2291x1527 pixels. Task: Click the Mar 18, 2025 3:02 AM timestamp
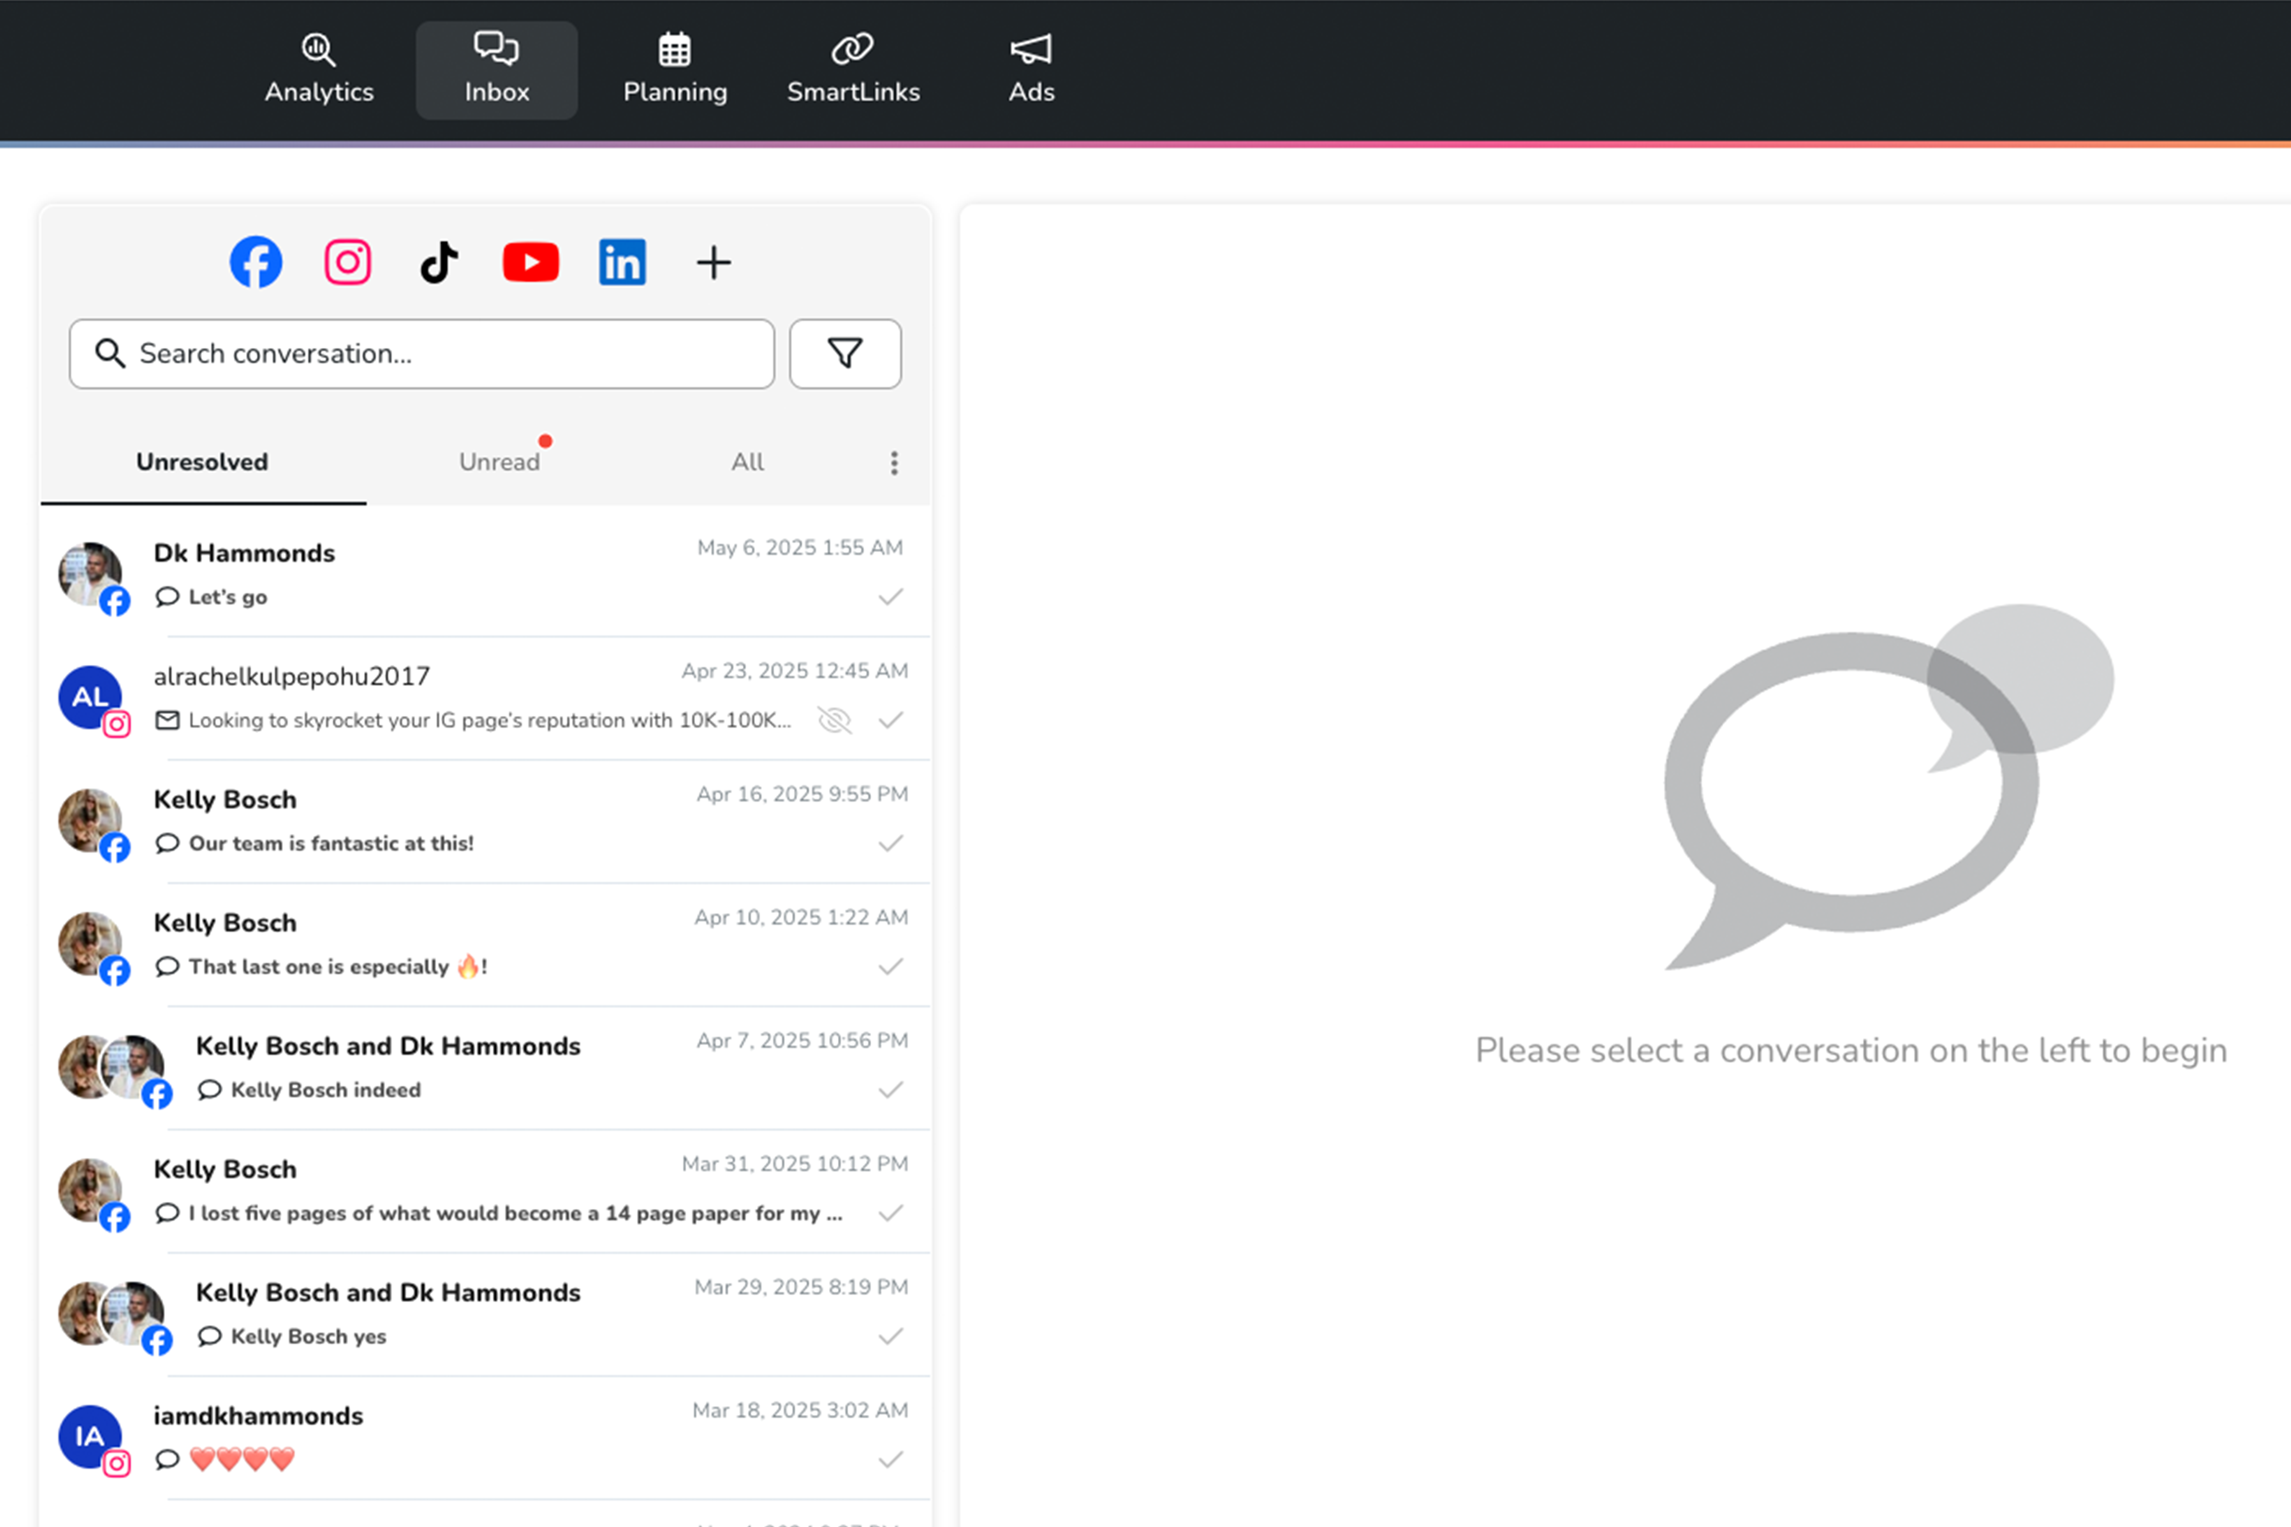point(800,1410)
